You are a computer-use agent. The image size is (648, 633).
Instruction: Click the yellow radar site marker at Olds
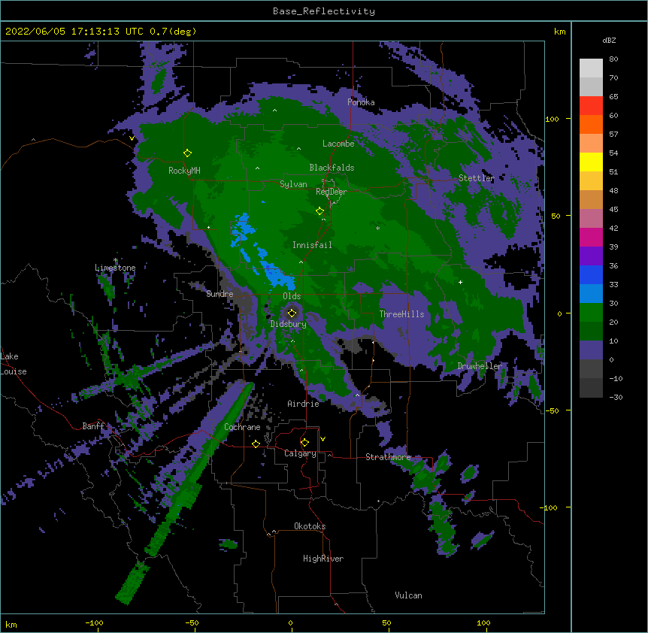(x=292, y=313)
